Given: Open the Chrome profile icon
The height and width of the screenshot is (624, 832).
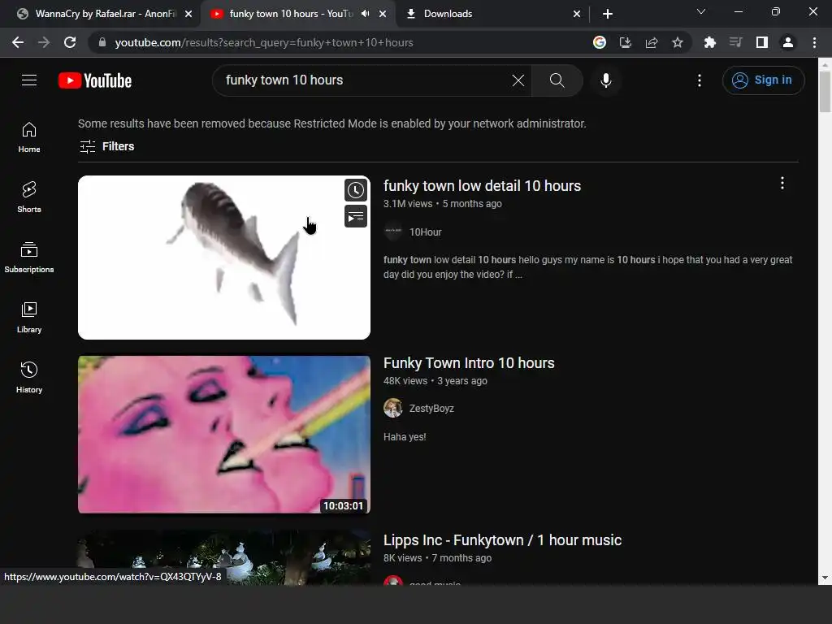Looking at the screenshot, I should click(788, 42).
